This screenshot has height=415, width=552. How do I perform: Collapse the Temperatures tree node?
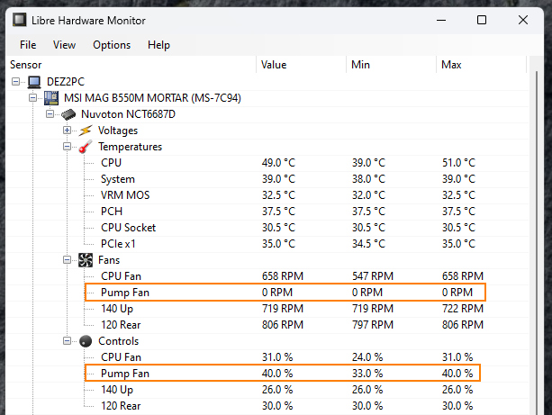tap(67, 147)
